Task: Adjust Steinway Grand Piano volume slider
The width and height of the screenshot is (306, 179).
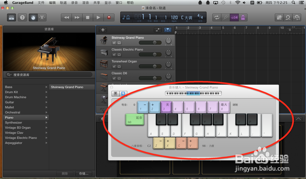Action: pos(150,43)
